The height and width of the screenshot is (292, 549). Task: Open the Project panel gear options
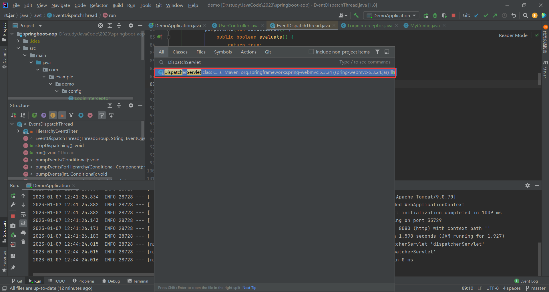click(x=131, y=25)
